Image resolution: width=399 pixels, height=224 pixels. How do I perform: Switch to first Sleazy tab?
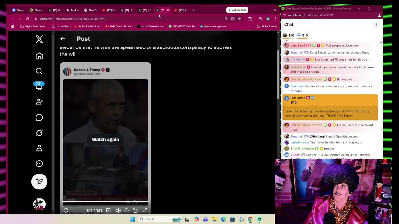pyautogui.click(x=18, y=10)
